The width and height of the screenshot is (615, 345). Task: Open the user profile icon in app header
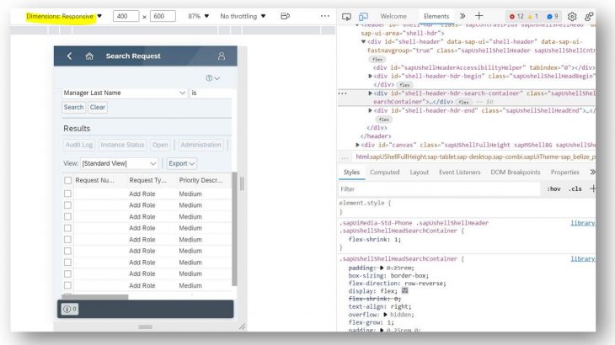tap(222, 56)
